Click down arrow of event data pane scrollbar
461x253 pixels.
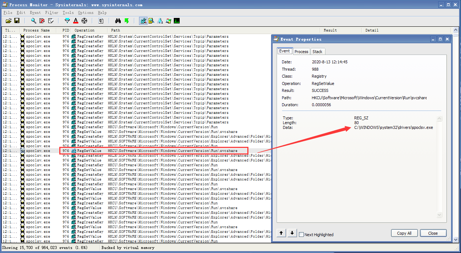(x=440, y=215)
